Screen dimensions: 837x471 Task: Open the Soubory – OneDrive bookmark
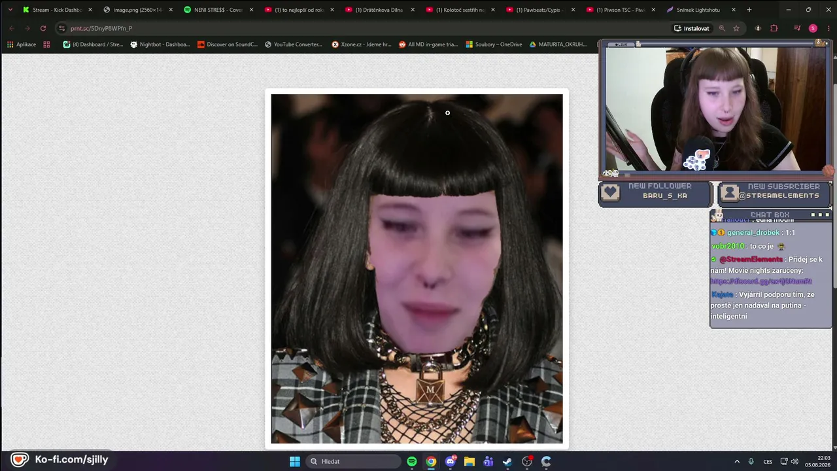(494, 44)
